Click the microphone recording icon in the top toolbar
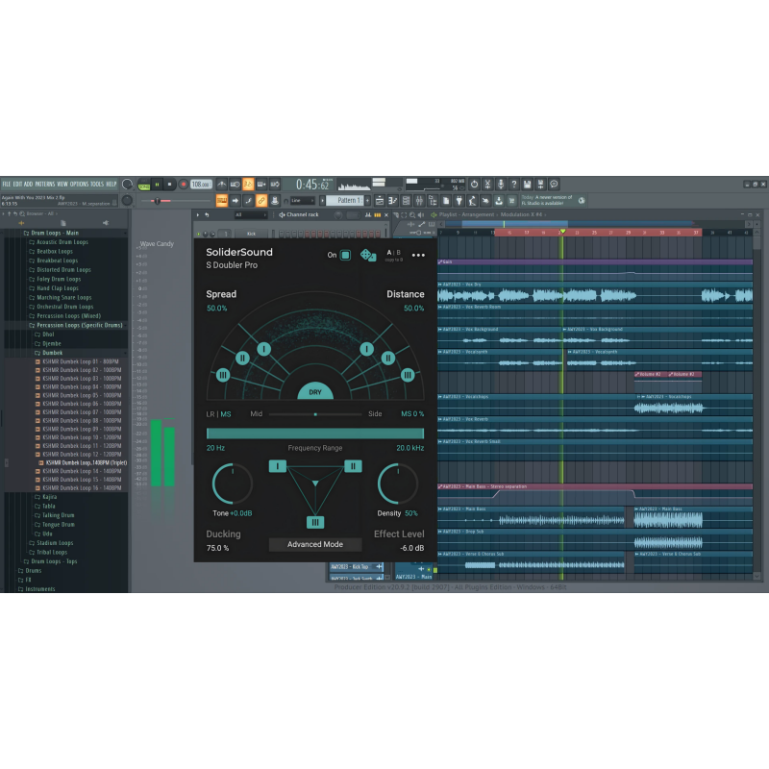This screenshot has width=769, height=769. point(501,185)
